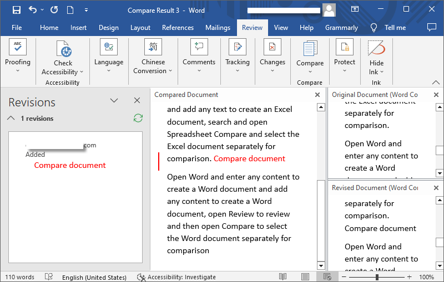Screen dimensions: 444x282
Task: Click the zoom in plus button
Action: coord(409,277)
